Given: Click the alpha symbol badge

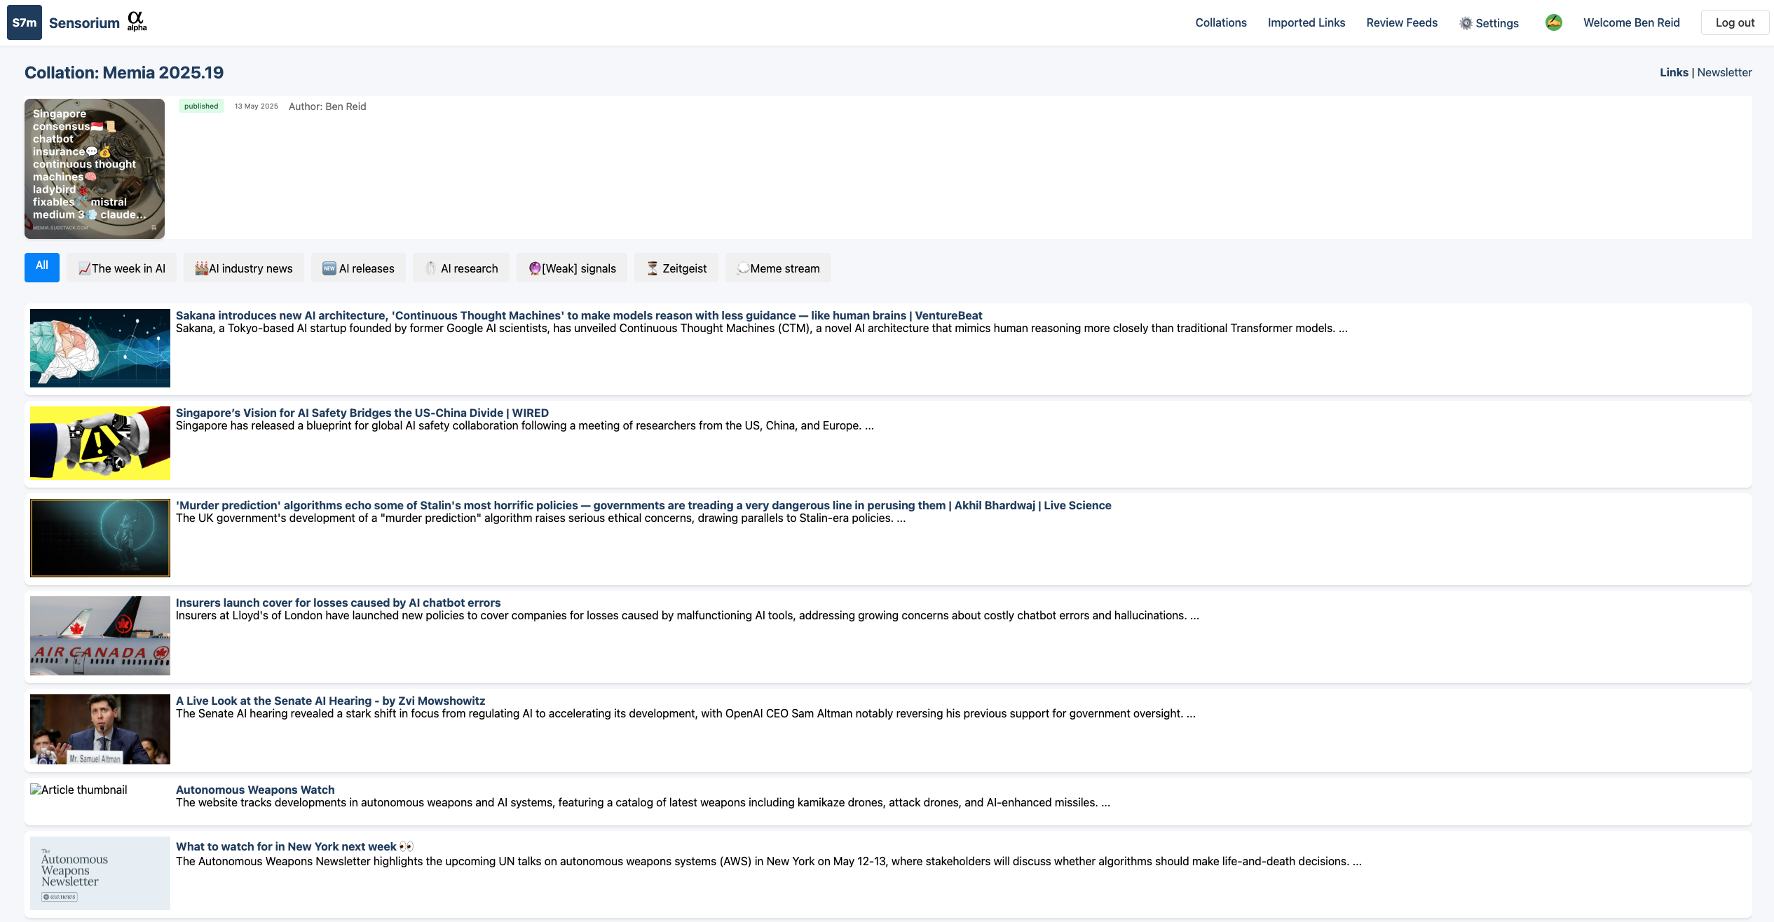Looking at the screenshot, I should click(x=136, y=21).
